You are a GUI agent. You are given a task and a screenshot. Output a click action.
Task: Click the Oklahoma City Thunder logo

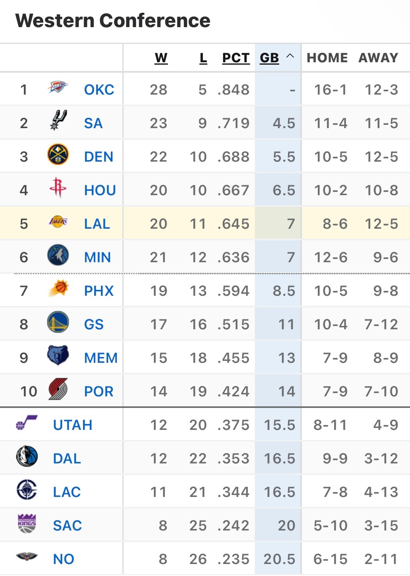(58, 87)
